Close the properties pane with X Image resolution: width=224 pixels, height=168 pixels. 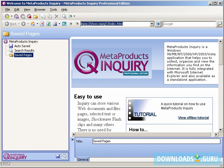73,139
